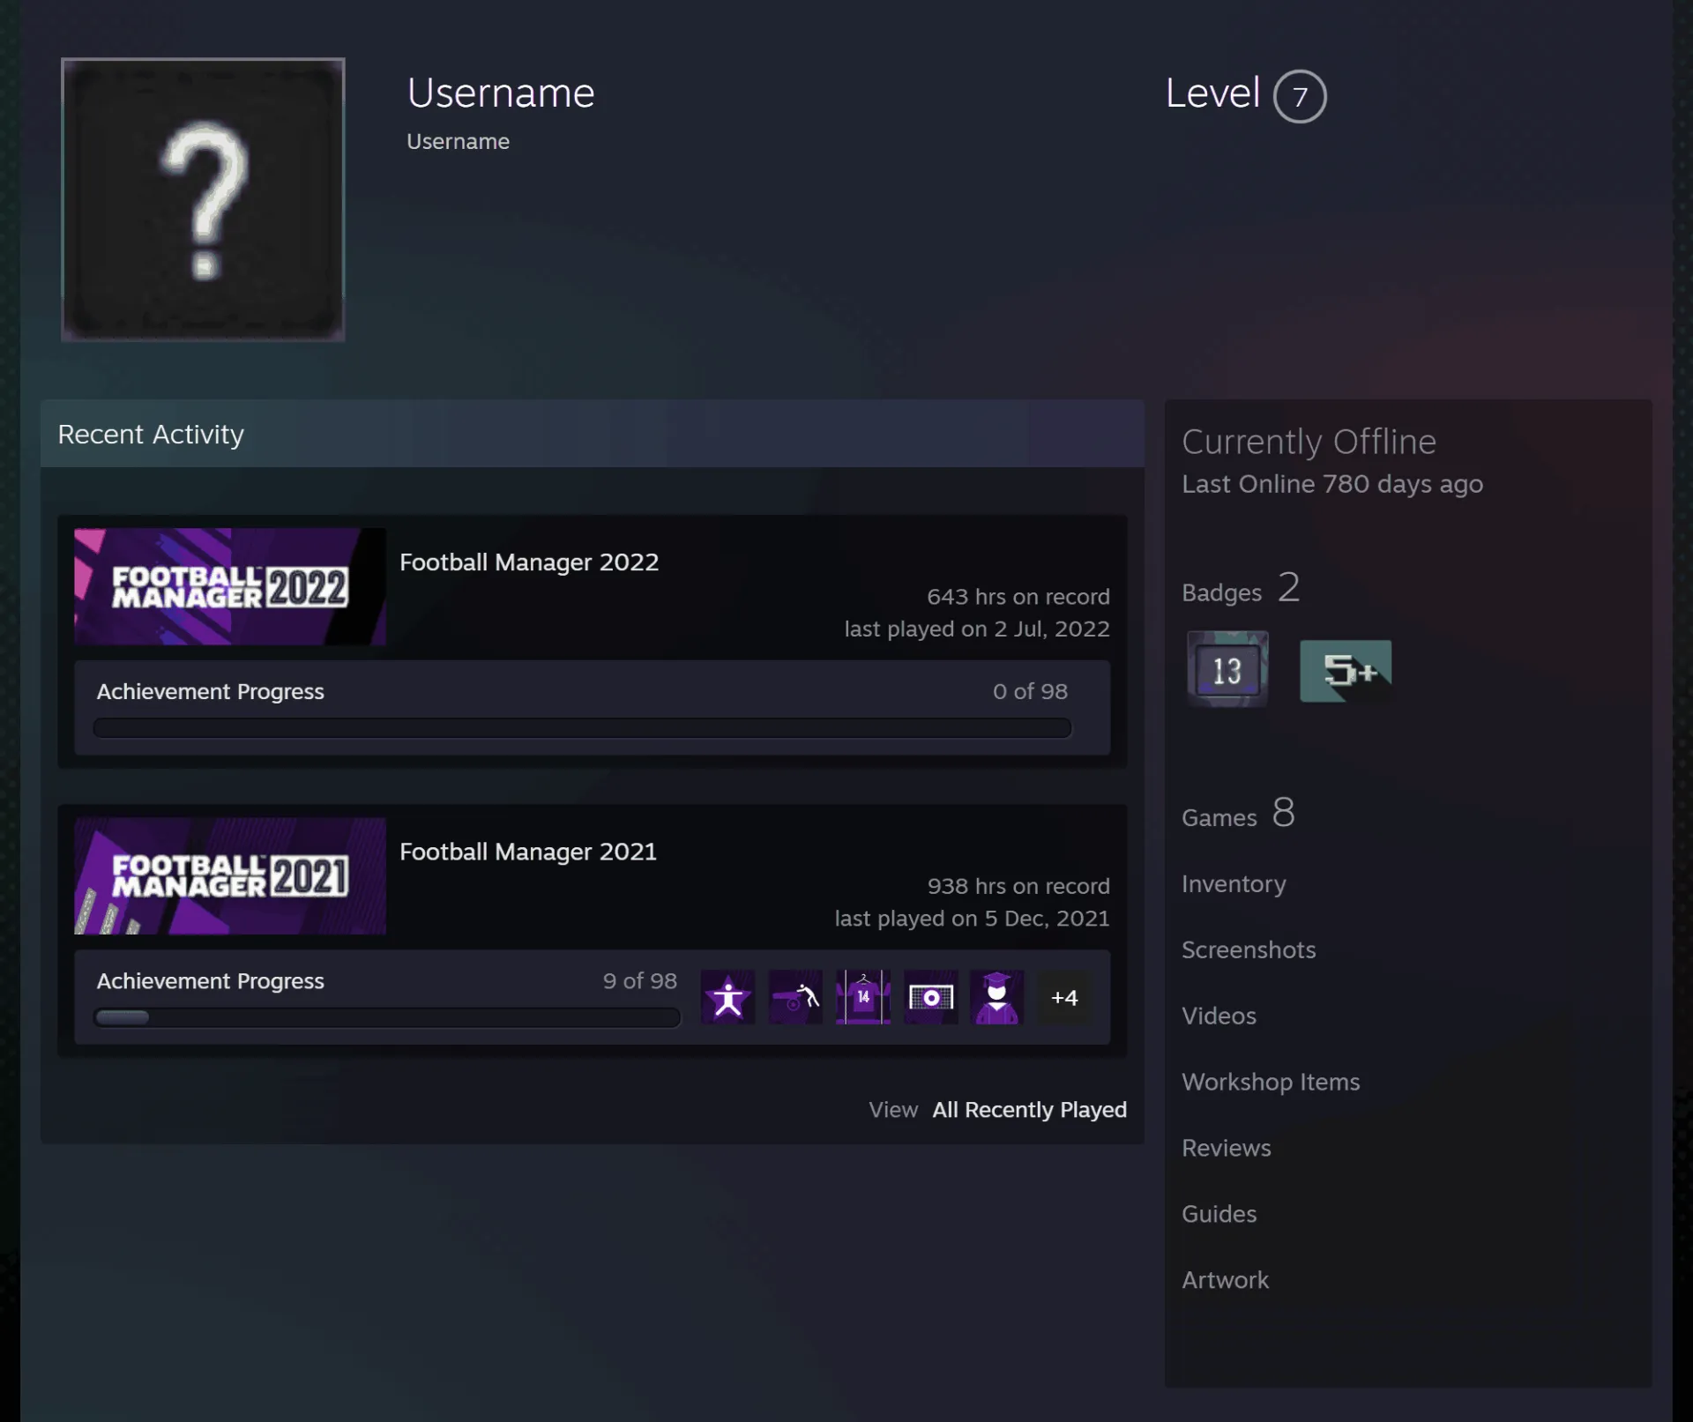Image resolution: width=1693 pixels, height=1422 pixels.
Task: Click the 5+ game collector badge
Action: point(1346,671)
